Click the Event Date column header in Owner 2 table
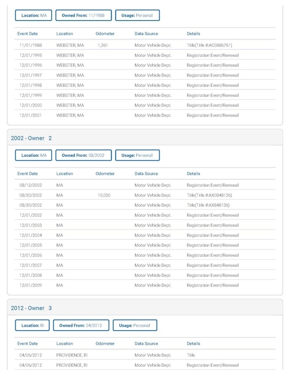Screen dimensions: 290x375 click(27, 174)
